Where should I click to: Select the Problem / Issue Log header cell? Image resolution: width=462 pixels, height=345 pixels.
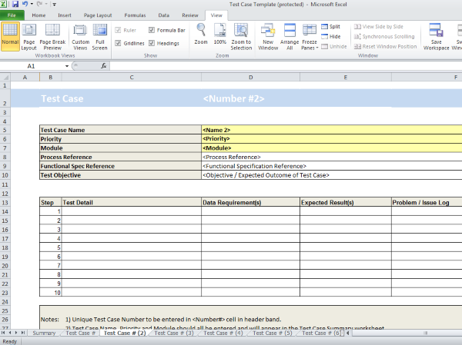click(427, 202)
